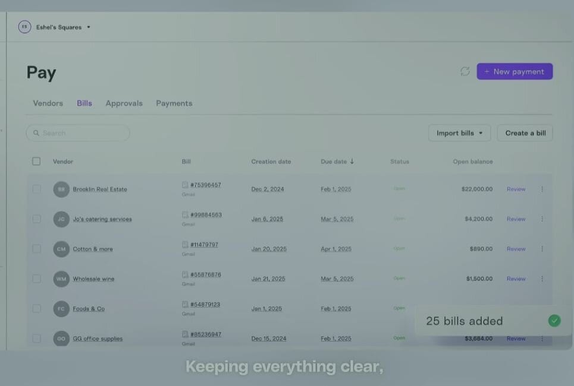Click the New payment button
Screen dimensions: 574x386
click(515, 71)
